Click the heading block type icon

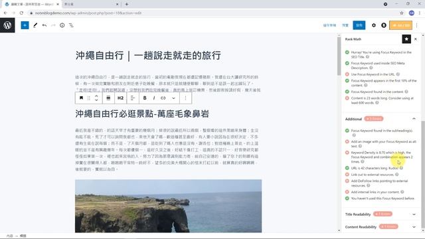click(81, 98)
